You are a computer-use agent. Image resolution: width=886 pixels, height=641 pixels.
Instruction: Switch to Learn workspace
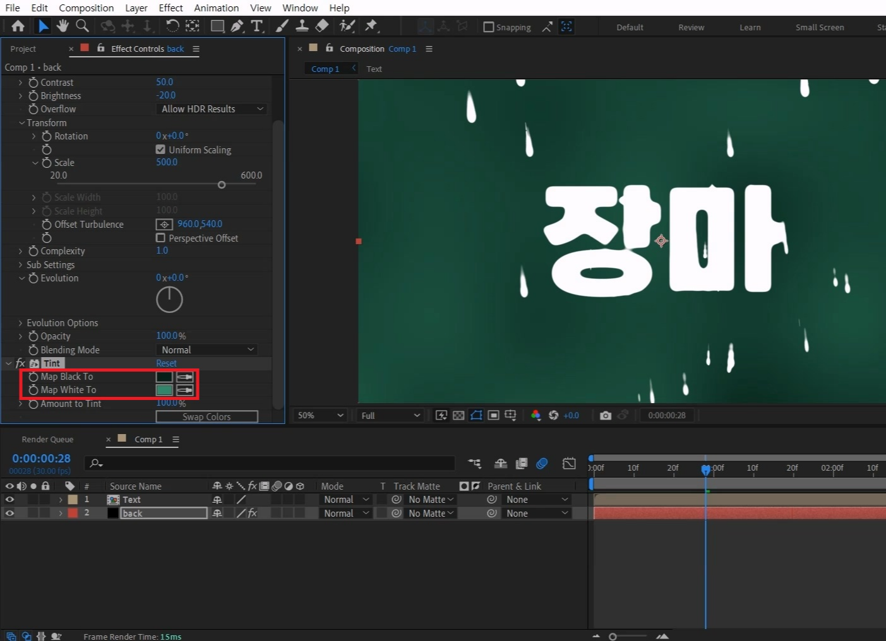750,27
